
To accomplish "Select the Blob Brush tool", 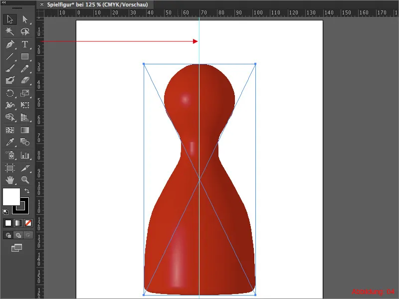I will pos(10,80).
